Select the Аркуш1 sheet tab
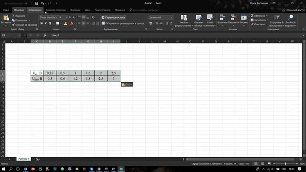 (x=23, y=159)
